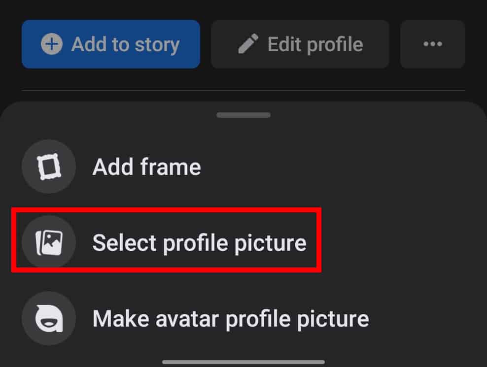Viewport: 487px width, 367px height.
Task: Click the pencil icon beside Edit profile
Action: click(248, 44)
